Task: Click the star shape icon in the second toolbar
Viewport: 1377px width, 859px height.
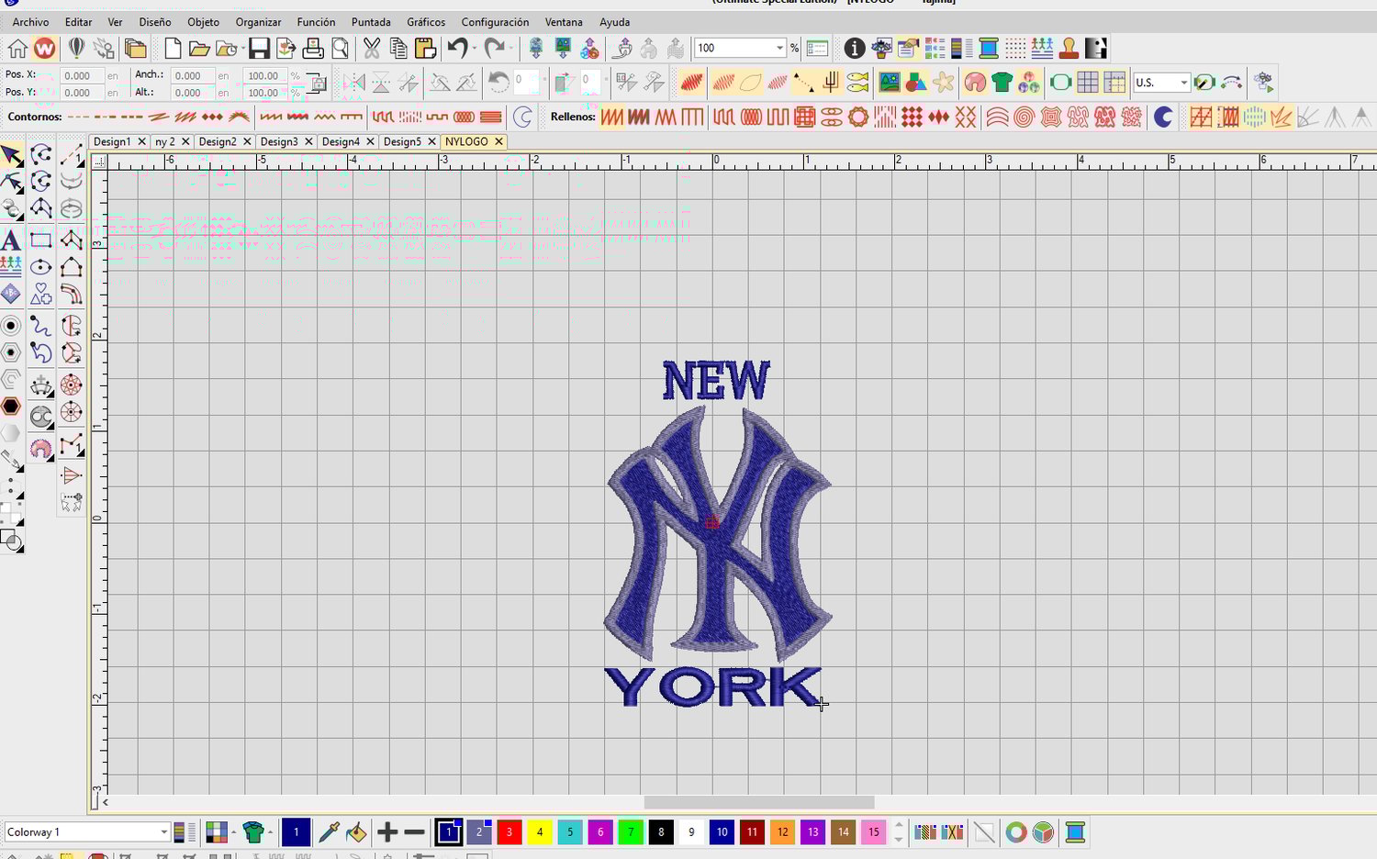Action: click(944, 83)
